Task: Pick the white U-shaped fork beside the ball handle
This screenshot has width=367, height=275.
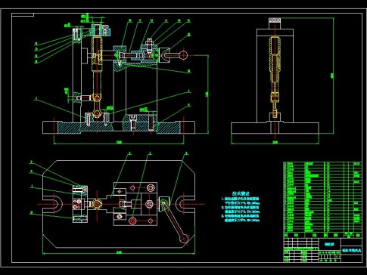Action: click(165, 55)
